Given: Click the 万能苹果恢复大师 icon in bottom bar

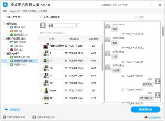Looking at the screenshot, I should coord(34,117).
